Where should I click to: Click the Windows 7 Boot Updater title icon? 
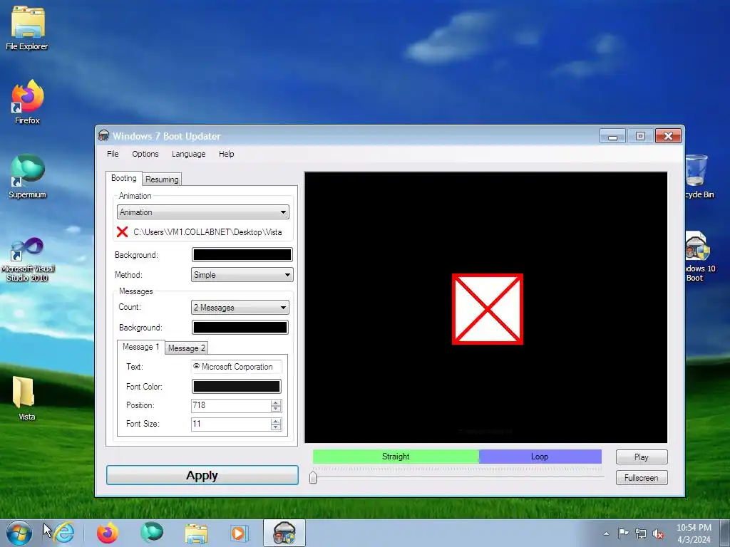click(x=104, y=136)
